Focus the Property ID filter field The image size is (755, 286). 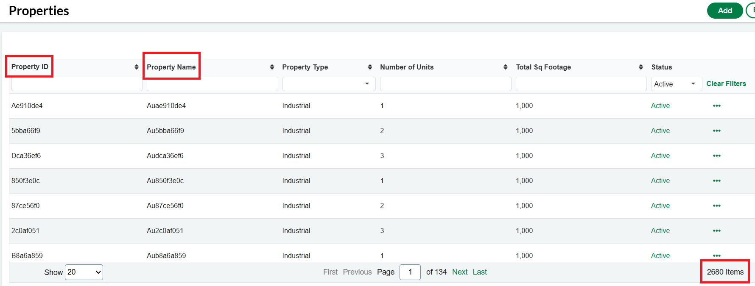tap(77, 84)
